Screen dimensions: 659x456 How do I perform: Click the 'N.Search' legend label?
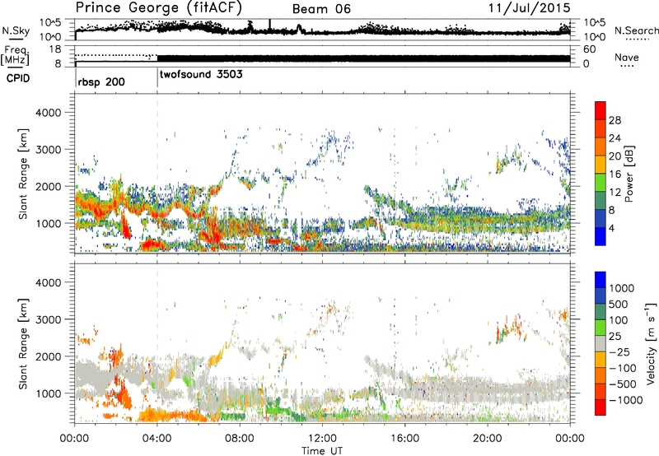point(636,30)
